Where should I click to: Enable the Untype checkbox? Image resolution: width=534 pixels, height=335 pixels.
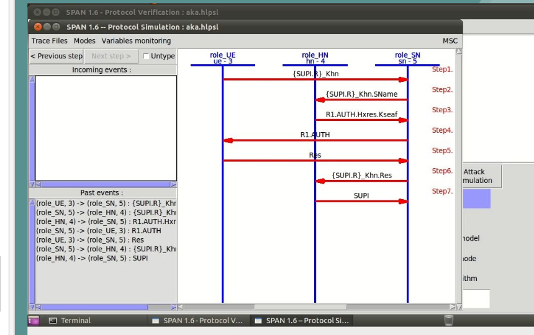(146, 56)
